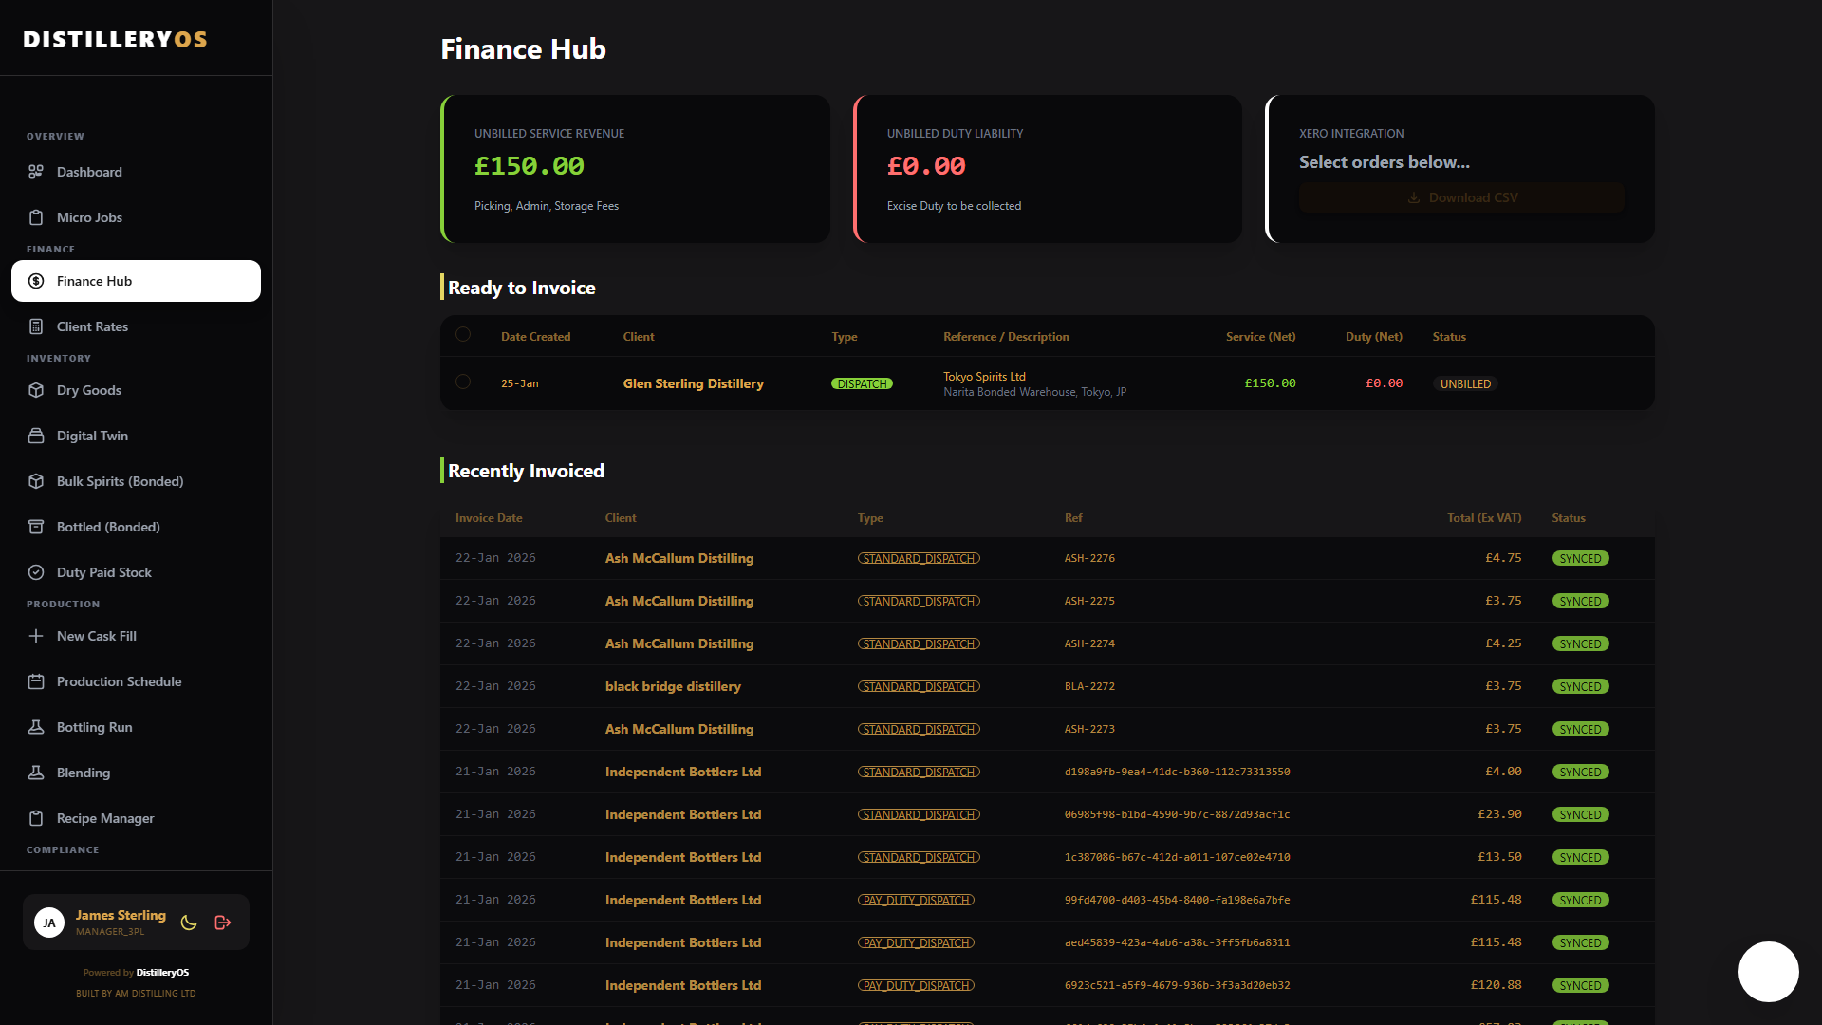Viewport: 1822px width, 1025px height.
Task: Open the white chat bubble widget
Action: click(1768, 971)
